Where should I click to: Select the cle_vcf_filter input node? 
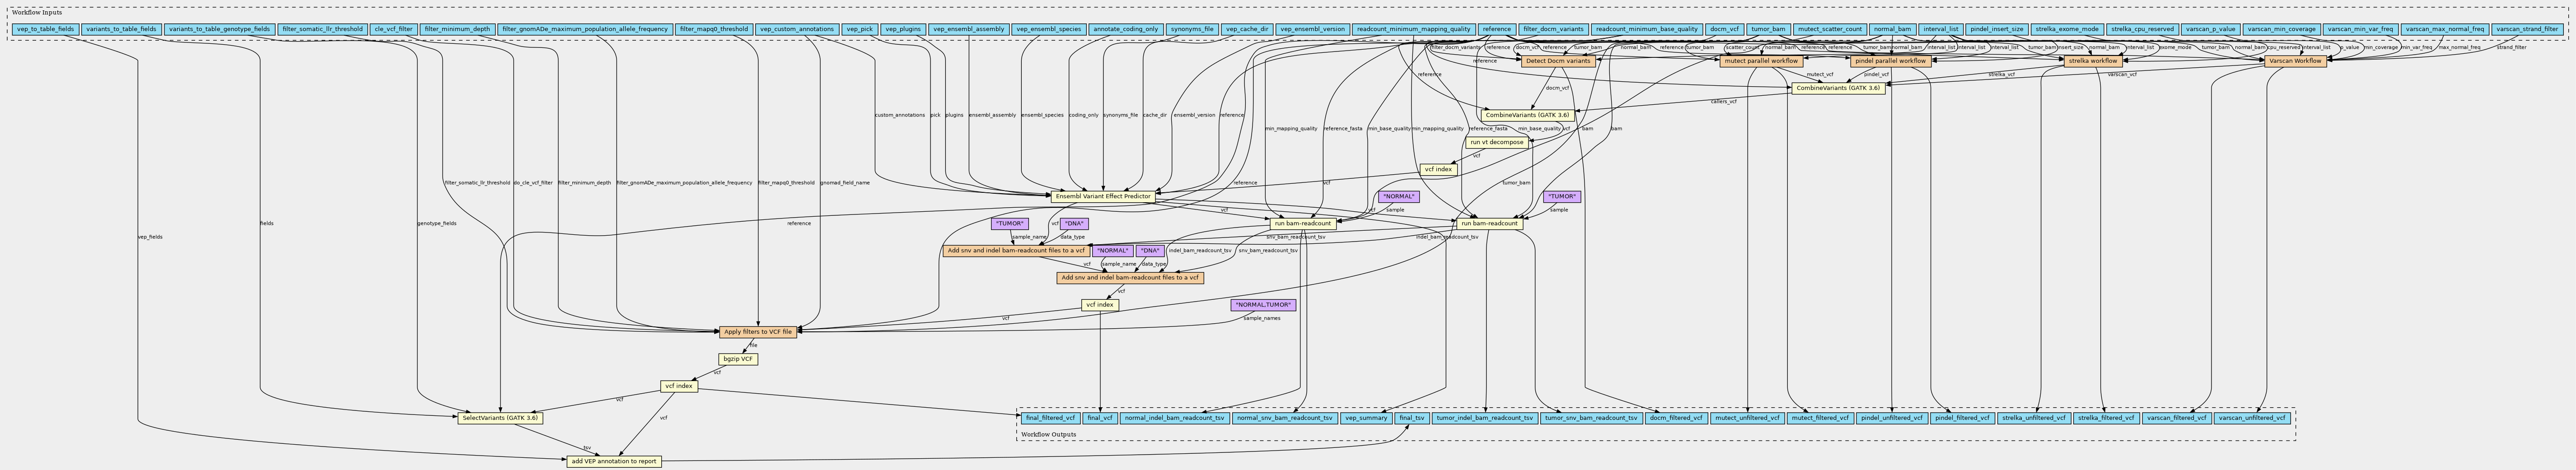393,29
